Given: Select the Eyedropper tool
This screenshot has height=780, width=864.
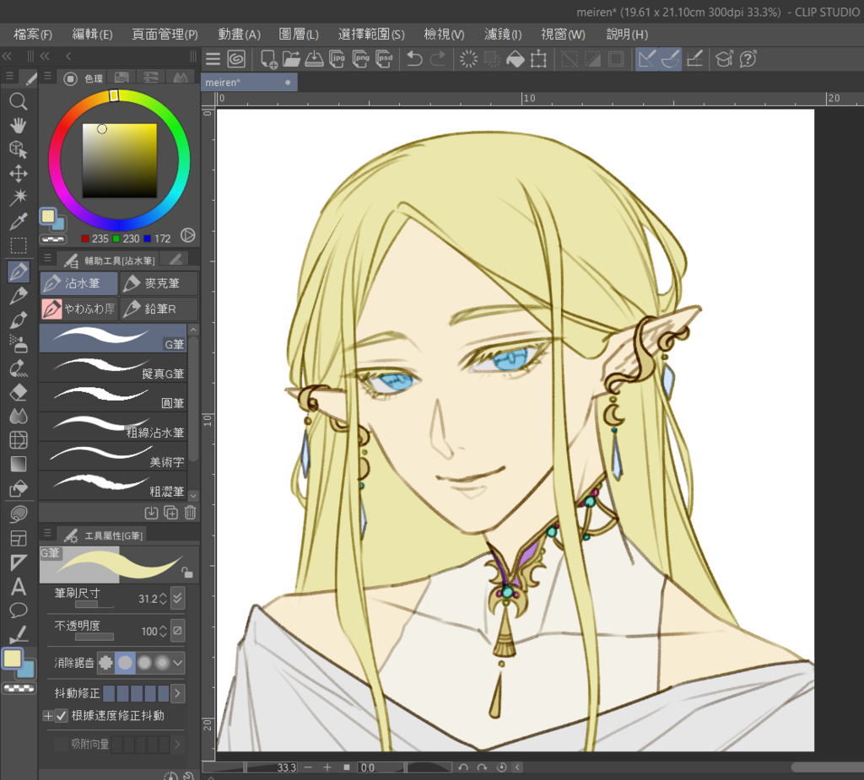Looking at the screenshot, I should [x=19, y=222].
